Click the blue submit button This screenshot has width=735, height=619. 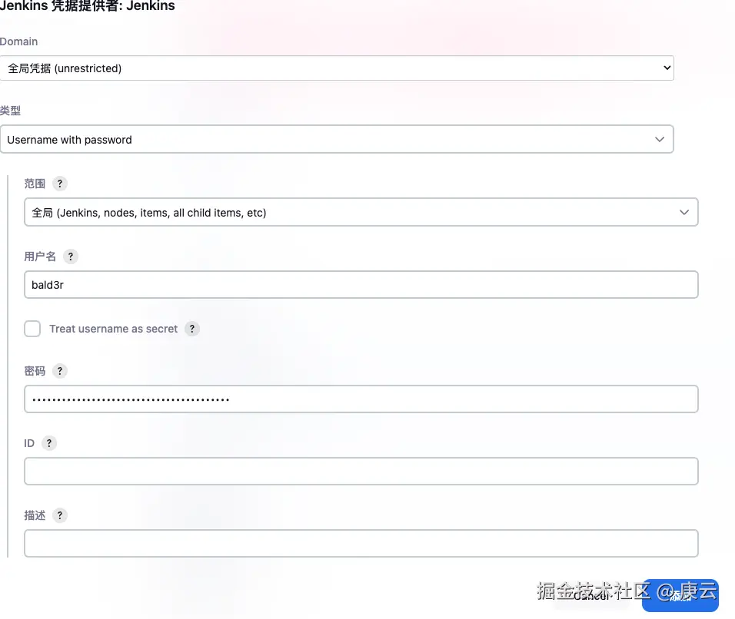(680, 596)
